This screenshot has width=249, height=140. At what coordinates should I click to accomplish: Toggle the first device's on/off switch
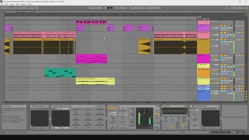click(31, 106)
